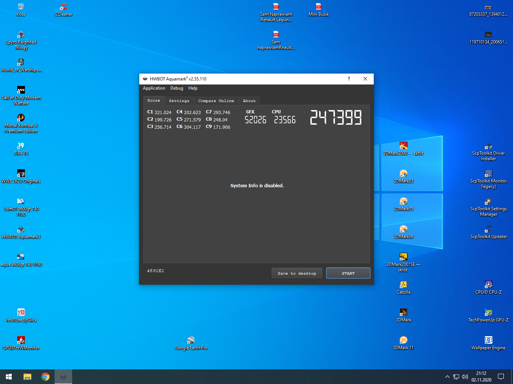The image size is (513, 384).
Task: Select FIFA 19 desktop icon
Action: [x=21, y=148]
